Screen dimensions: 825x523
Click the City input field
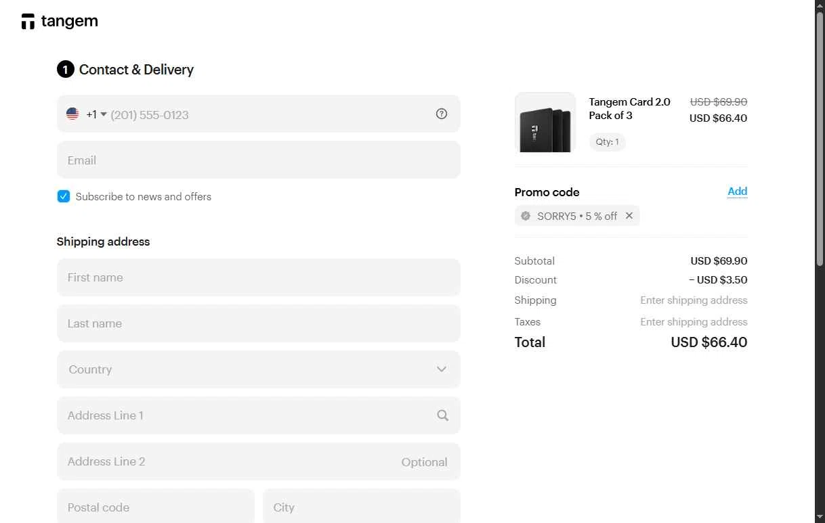point(362,506)
